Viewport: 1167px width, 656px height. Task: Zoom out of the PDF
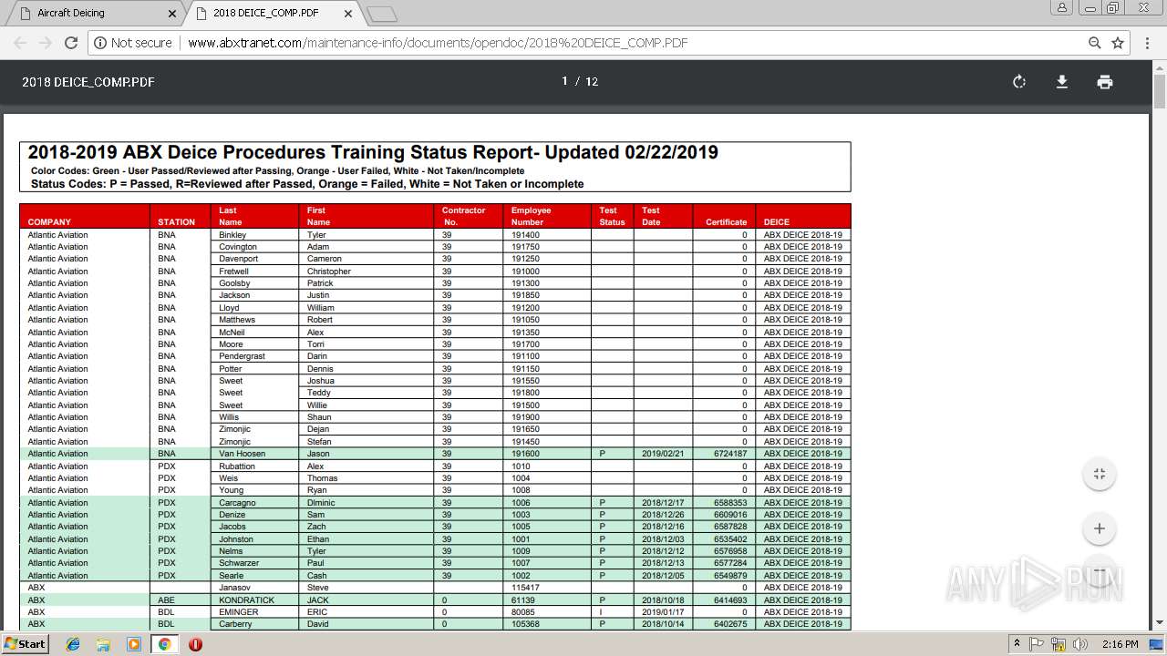coord(1100,571)
